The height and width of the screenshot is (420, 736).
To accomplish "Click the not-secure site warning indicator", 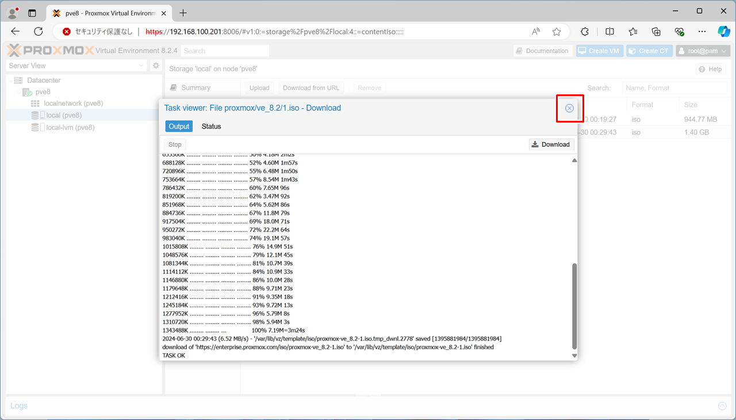I will pyautogui.click(x=98, y=32).
